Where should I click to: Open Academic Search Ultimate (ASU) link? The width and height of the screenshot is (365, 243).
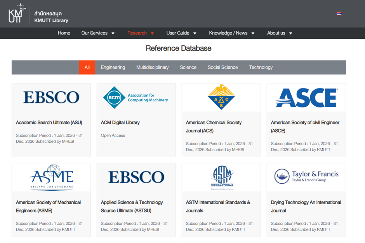[x=49, y=122]
